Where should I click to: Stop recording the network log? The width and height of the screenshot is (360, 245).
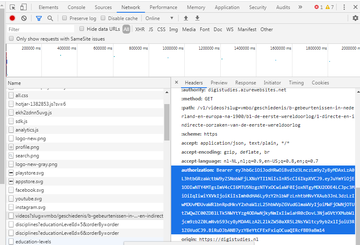pyautogui.click(x=12, y=18)
